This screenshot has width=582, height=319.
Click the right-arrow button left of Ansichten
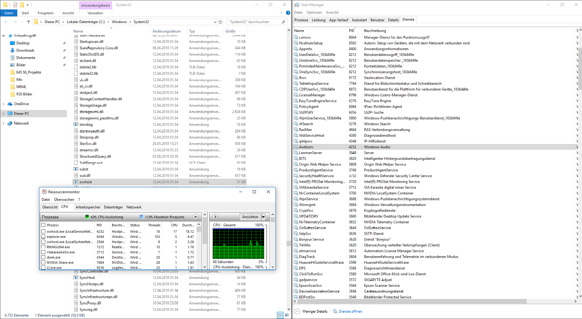[x=215, y=217]
